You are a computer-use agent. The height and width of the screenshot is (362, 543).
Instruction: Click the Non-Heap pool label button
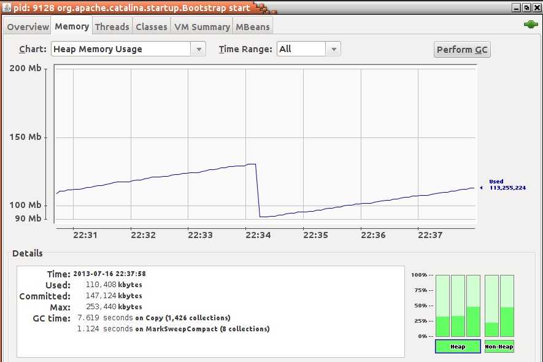499,347
